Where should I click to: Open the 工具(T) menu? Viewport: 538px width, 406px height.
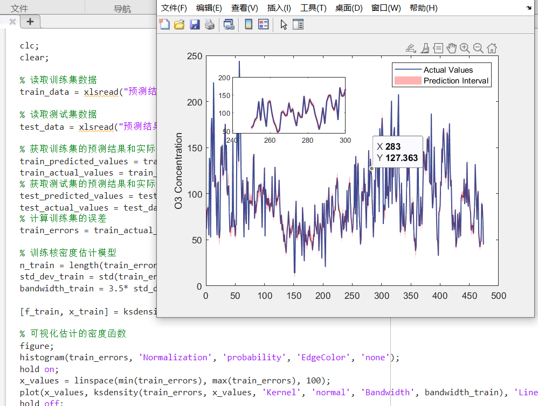coord(313,8)
